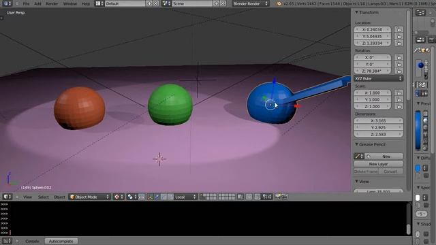Click the Location Z value field
Screen dimensions: 436x245
click(373, 44)
